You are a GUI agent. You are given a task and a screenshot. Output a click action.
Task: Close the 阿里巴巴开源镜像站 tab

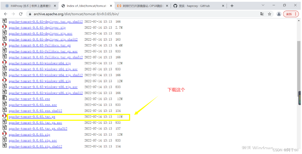coord(167,6)
